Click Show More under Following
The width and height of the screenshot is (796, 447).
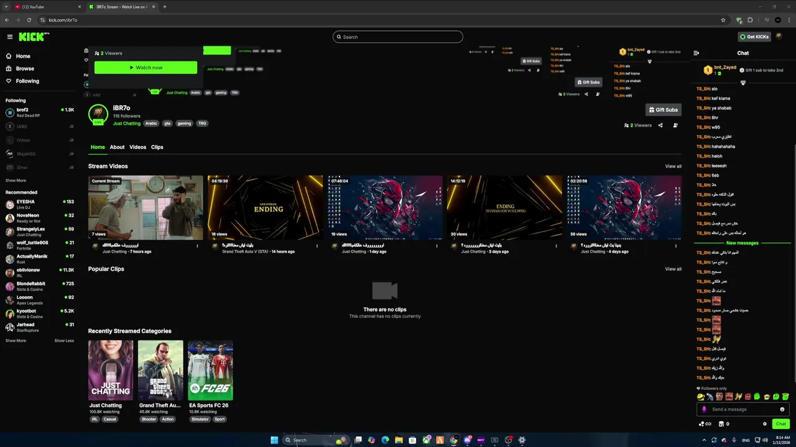pyautogui.click(x=16, y=181)
